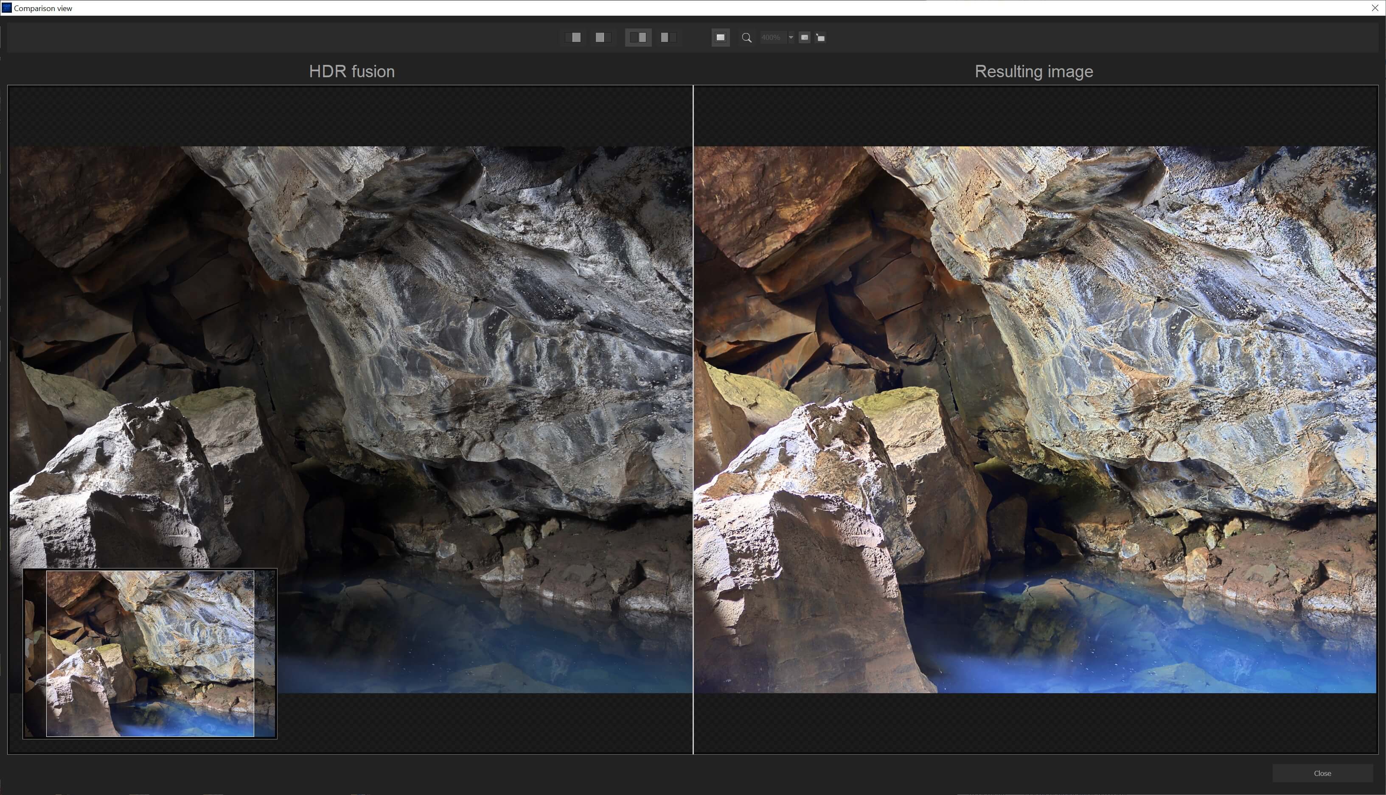The height and width of the screenshot is (795, 1386).
Task: Click the navigator position corner icon
Action: [x=820, y=38]
